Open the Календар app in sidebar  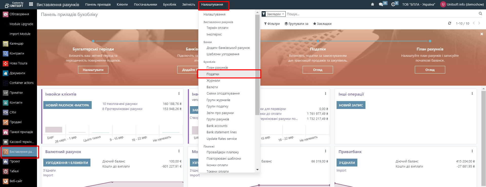tap(16, 44)
